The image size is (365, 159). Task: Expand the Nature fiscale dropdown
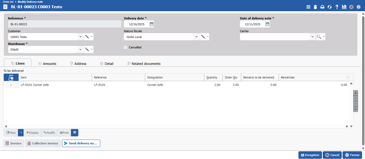coord(197,37)
